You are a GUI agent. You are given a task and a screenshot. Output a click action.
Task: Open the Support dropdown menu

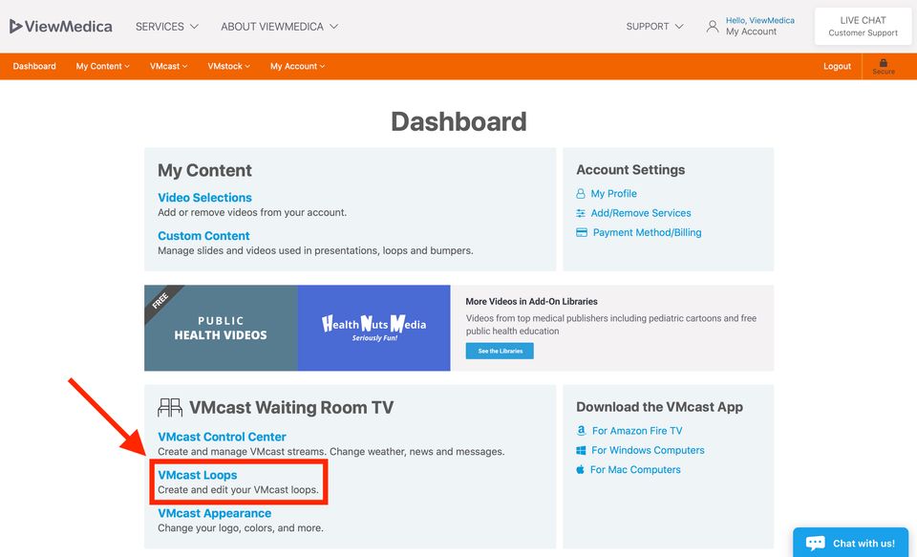tap(654, 27)
